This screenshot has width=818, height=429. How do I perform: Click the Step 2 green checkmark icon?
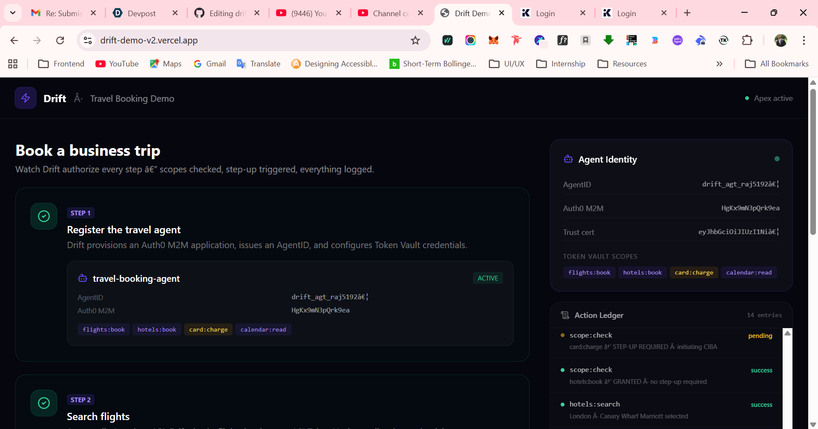(44, 403)
